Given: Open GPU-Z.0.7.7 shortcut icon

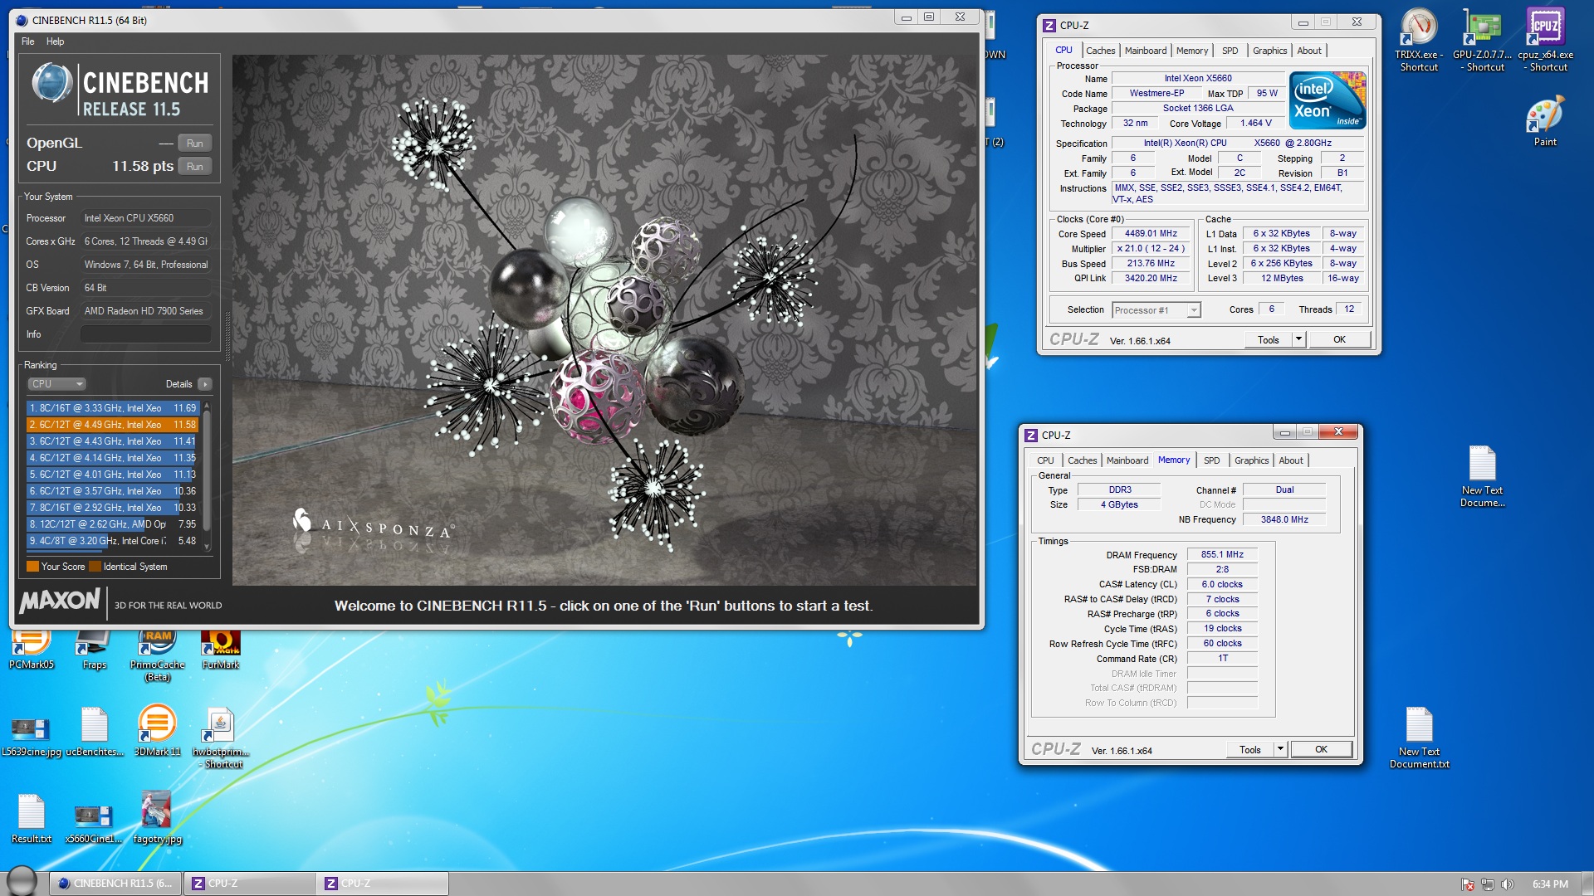Looking at the screenshot, I should tap(1483, 39).
